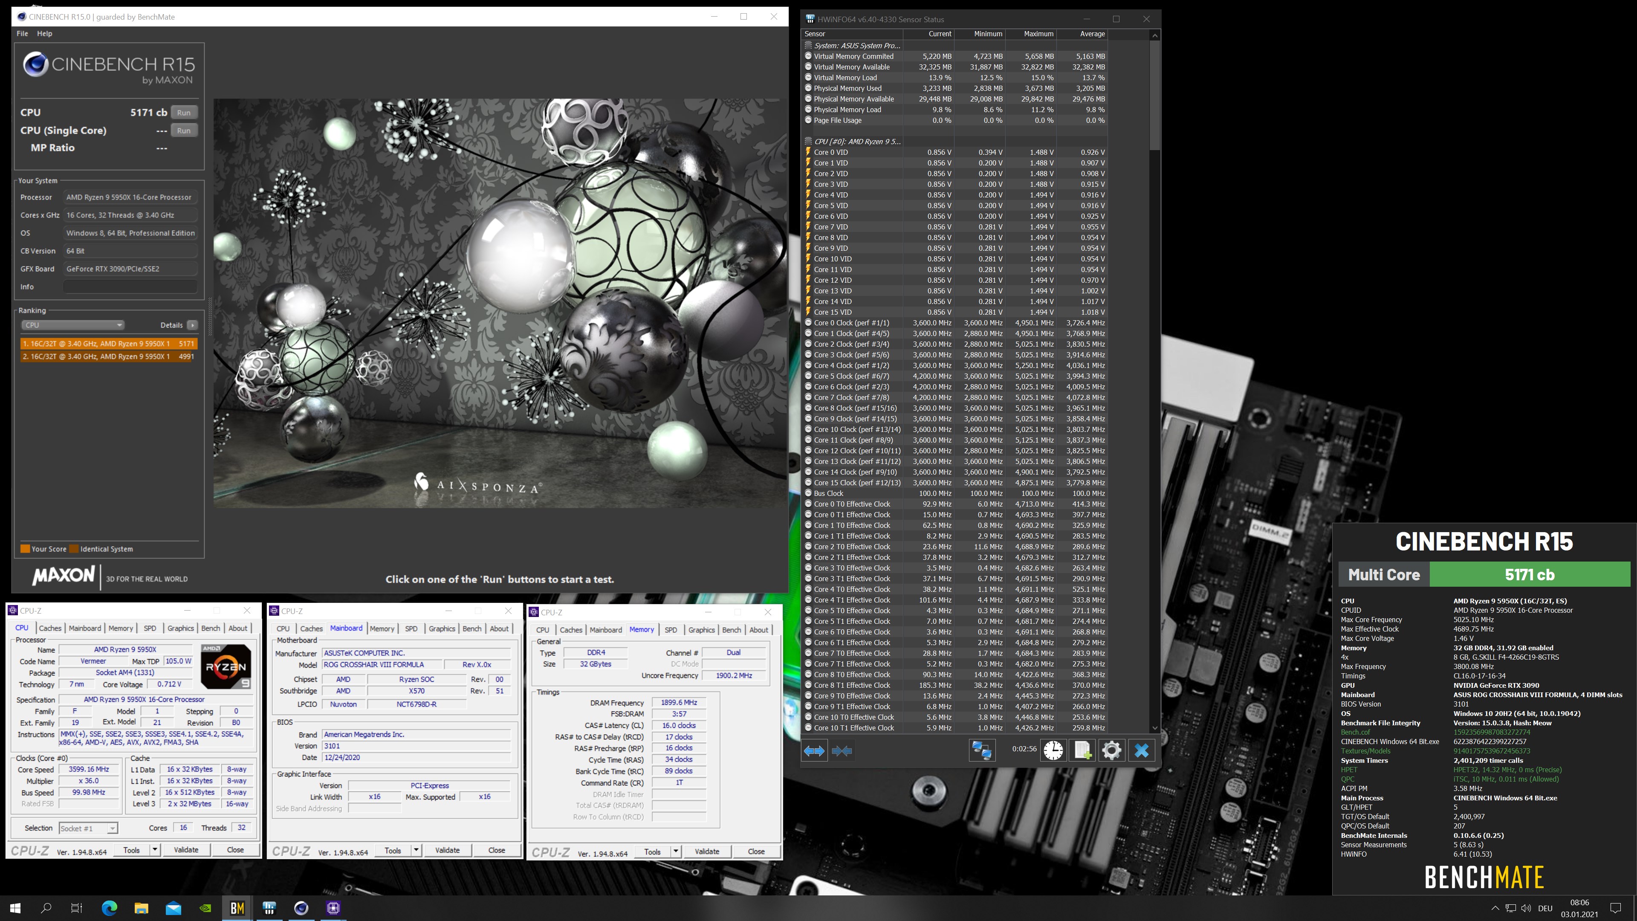Reset HWiNFO min/max values clock icon
1637x921 pixels.
click(x=1053, y=750)
